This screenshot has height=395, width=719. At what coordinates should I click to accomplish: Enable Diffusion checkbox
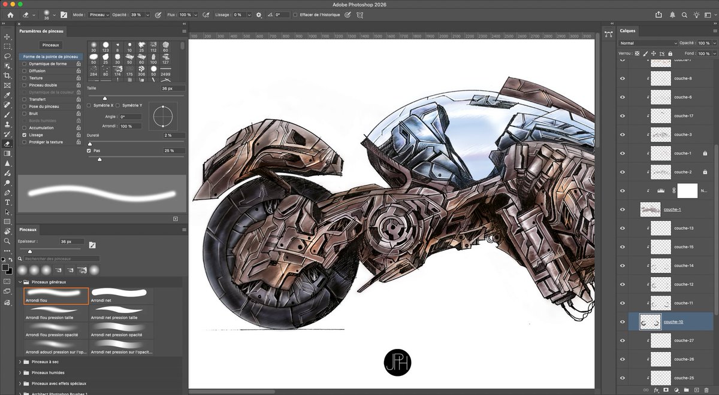point(24,71)
